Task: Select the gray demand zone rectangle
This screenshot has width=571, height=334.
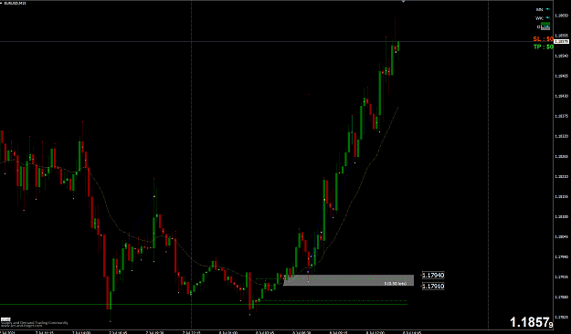Action: [x=348, y=280]
